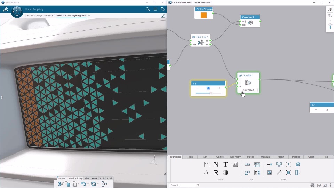
Task: Add a Real (R) parameter node
Action: (216, 172)
